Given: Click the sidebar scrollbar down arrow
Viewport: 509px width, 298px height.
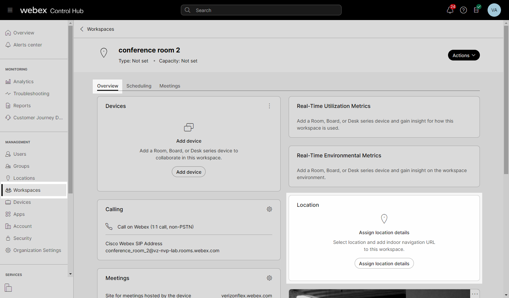Looking at the screenshot, I should click(x=70, y=274).
